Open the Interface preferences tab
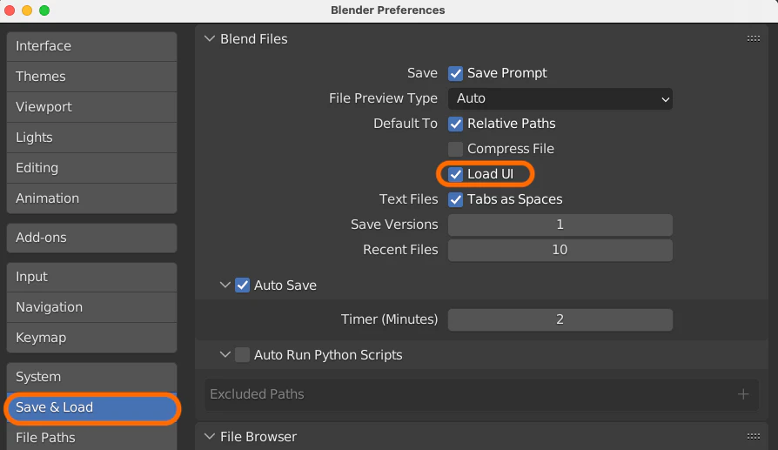This screenshot has height=450, width=778. (91, 46)
